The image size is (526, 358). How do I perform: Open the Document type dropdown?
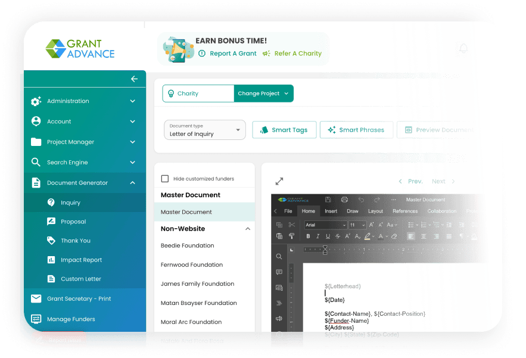pos(205,130)
